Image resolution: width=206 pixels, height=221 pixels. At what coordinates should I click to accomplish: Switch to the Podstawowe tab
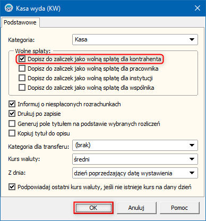[x=20, y=22]
